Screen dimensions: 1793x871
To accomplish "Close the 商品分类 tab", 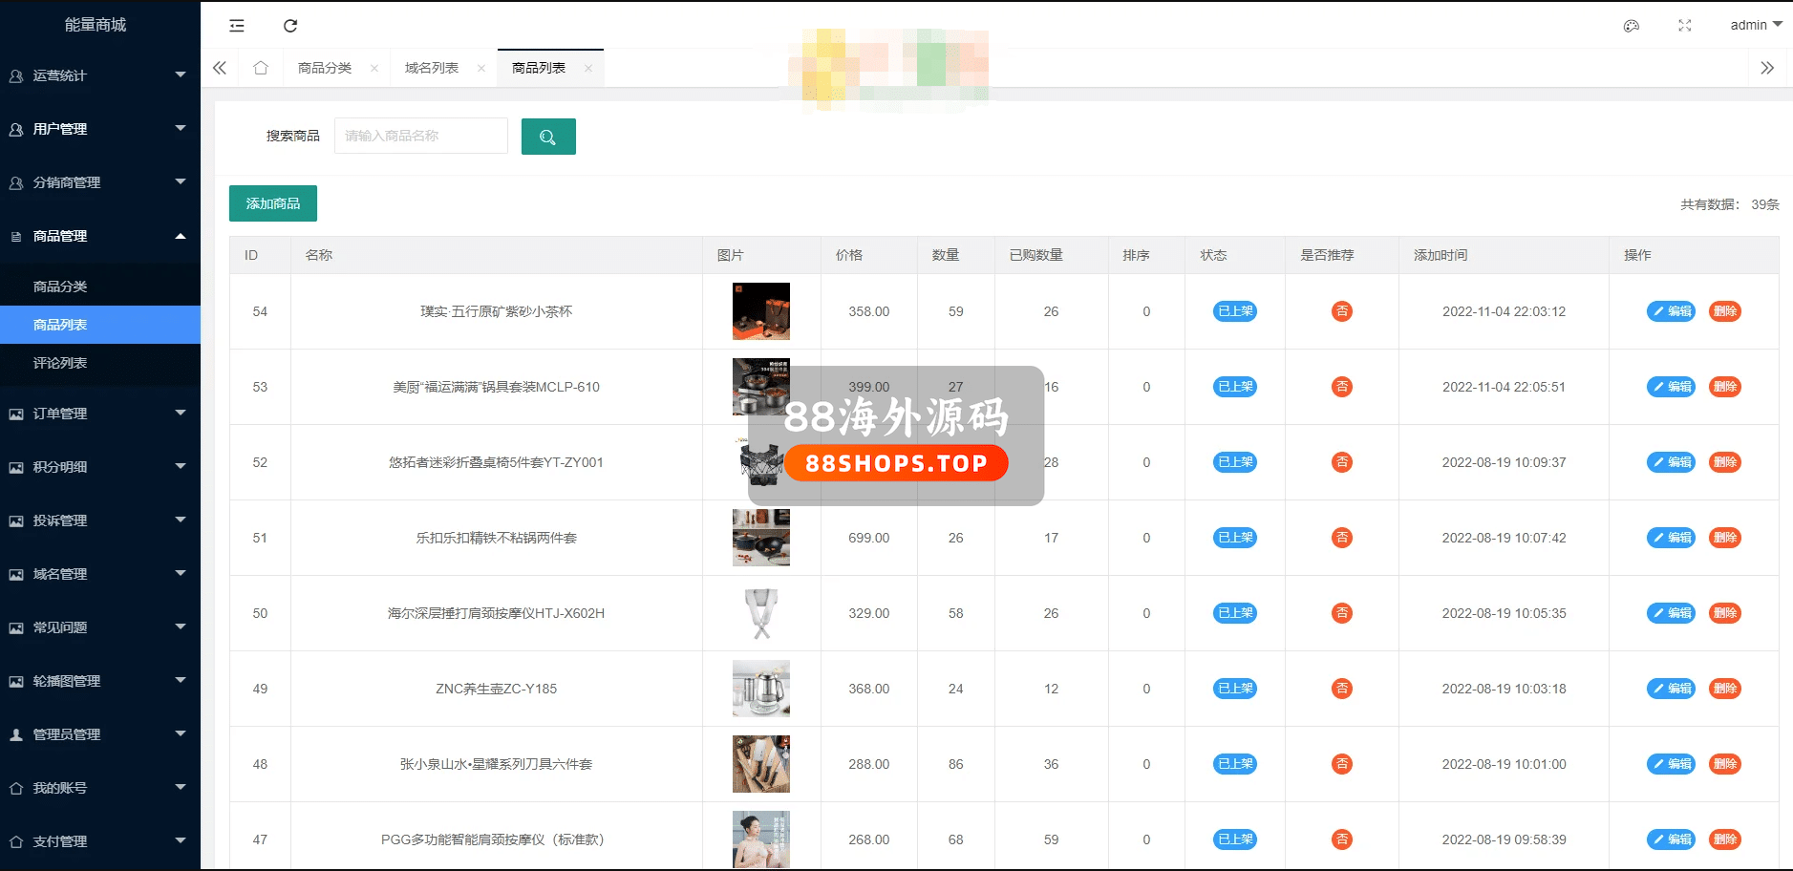I will click(374, 69).
